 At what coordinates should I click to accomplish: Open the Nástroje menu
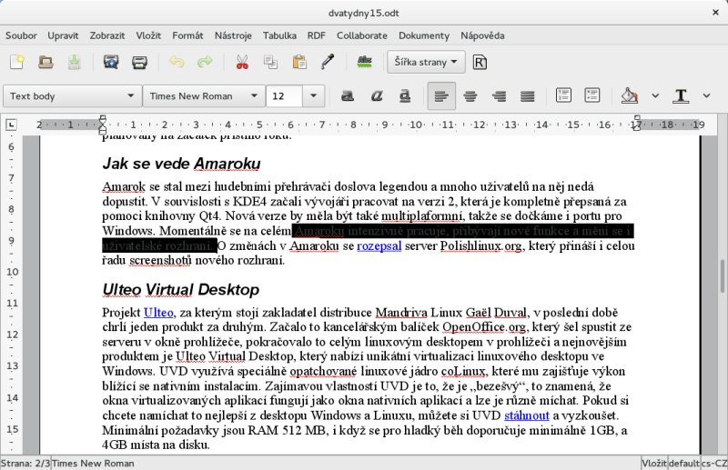coord(233,35)
